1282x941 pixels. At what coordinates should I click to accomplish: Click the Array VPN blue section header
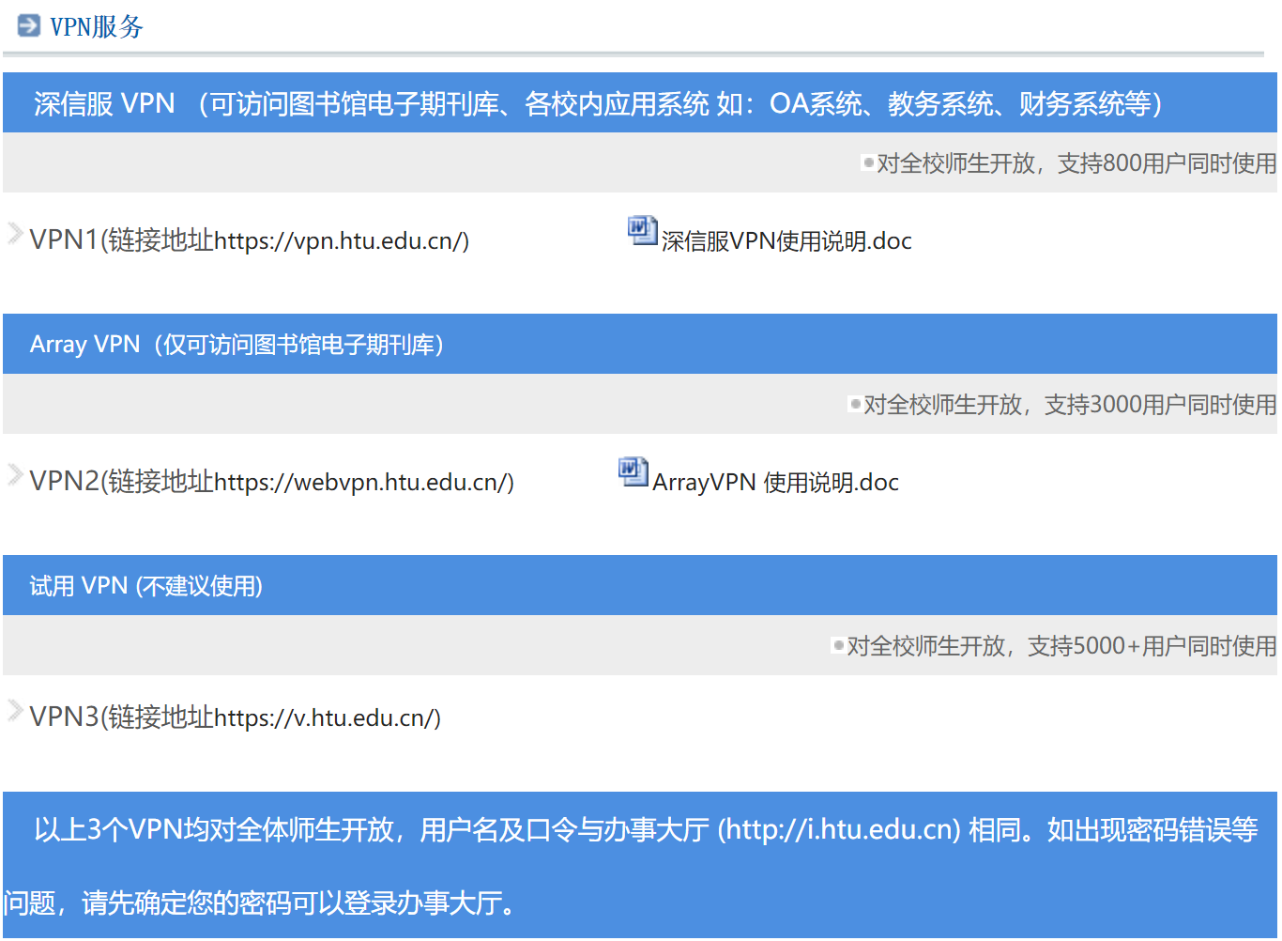click(237, 345)
